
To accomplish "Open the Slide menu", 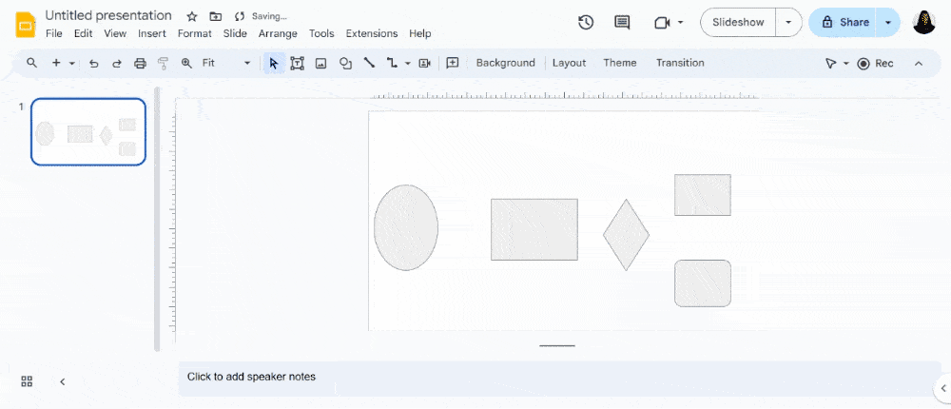I will point(235,34).
